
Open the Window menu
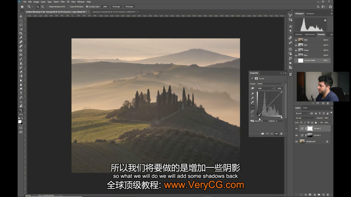[x=81, y=2]
